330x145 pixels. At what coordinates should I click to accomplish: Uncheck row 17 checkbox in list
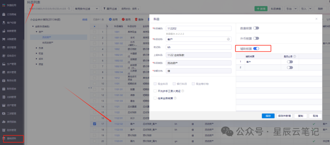[94, 124]
